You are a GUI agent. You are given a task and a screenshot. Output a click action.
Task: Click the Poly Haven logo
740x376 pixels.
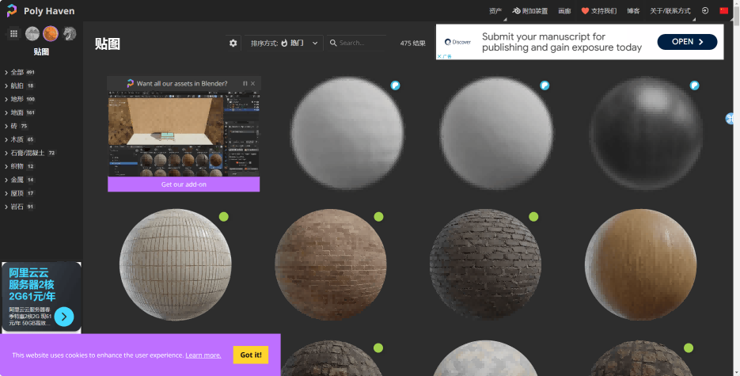(40, 11)
